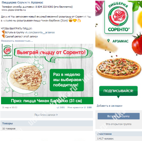Open the Товары section header
The height and width of the screenshot is (141, 142).
click(x=47, y=124)
